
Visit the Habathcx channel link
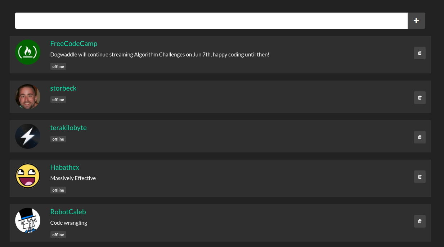[x=65, y=167]
